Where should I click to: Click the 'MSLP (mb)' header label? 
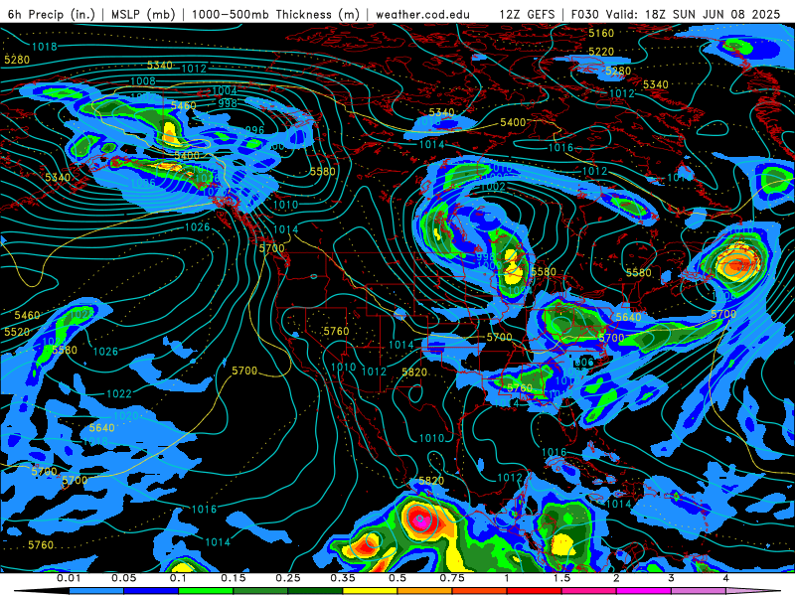tap(143, 14)
